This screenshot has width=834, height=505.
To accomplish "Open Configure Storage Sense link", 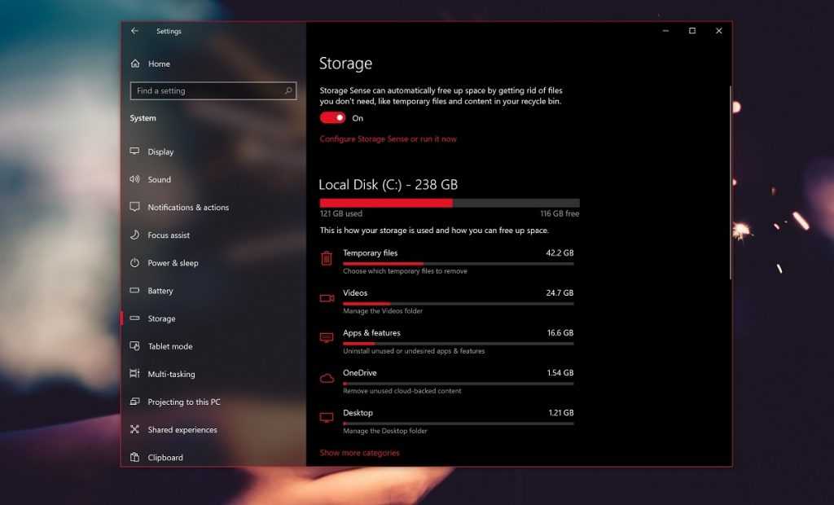I will coord(388,139).
